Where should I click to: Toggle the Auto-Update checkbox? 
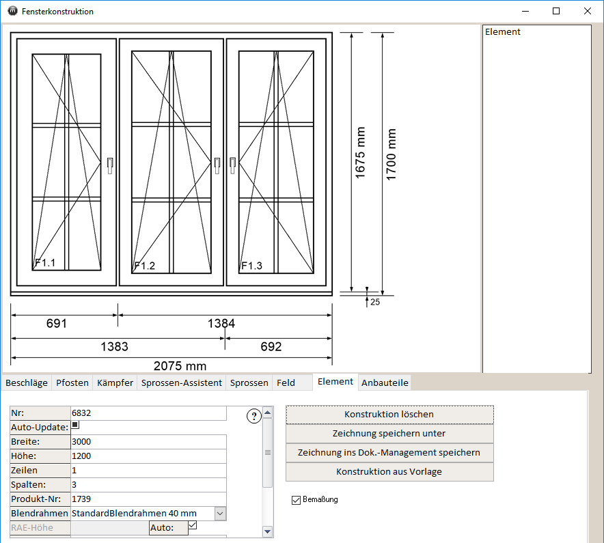[75, 426]
